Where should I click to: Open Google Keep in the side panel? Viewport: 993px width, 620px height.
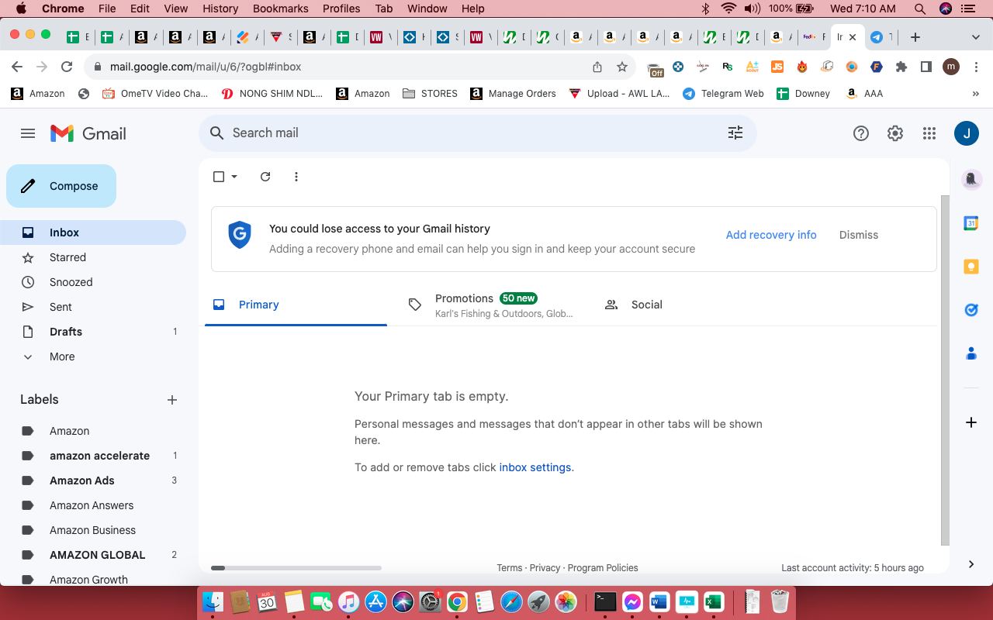pyautogui.click(x=971, y=267)
